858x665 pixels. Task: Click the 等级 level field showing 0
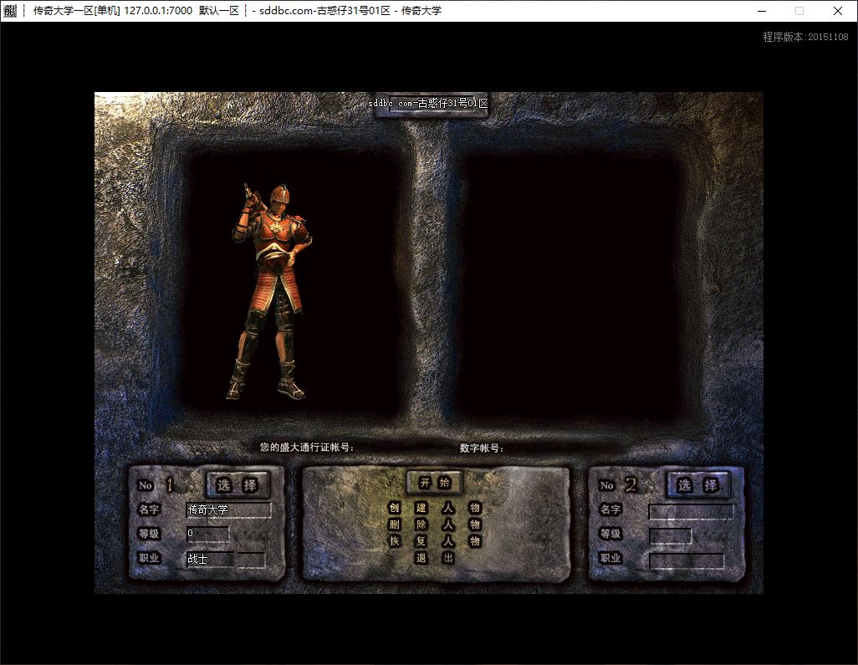click(x=207, y=535)
